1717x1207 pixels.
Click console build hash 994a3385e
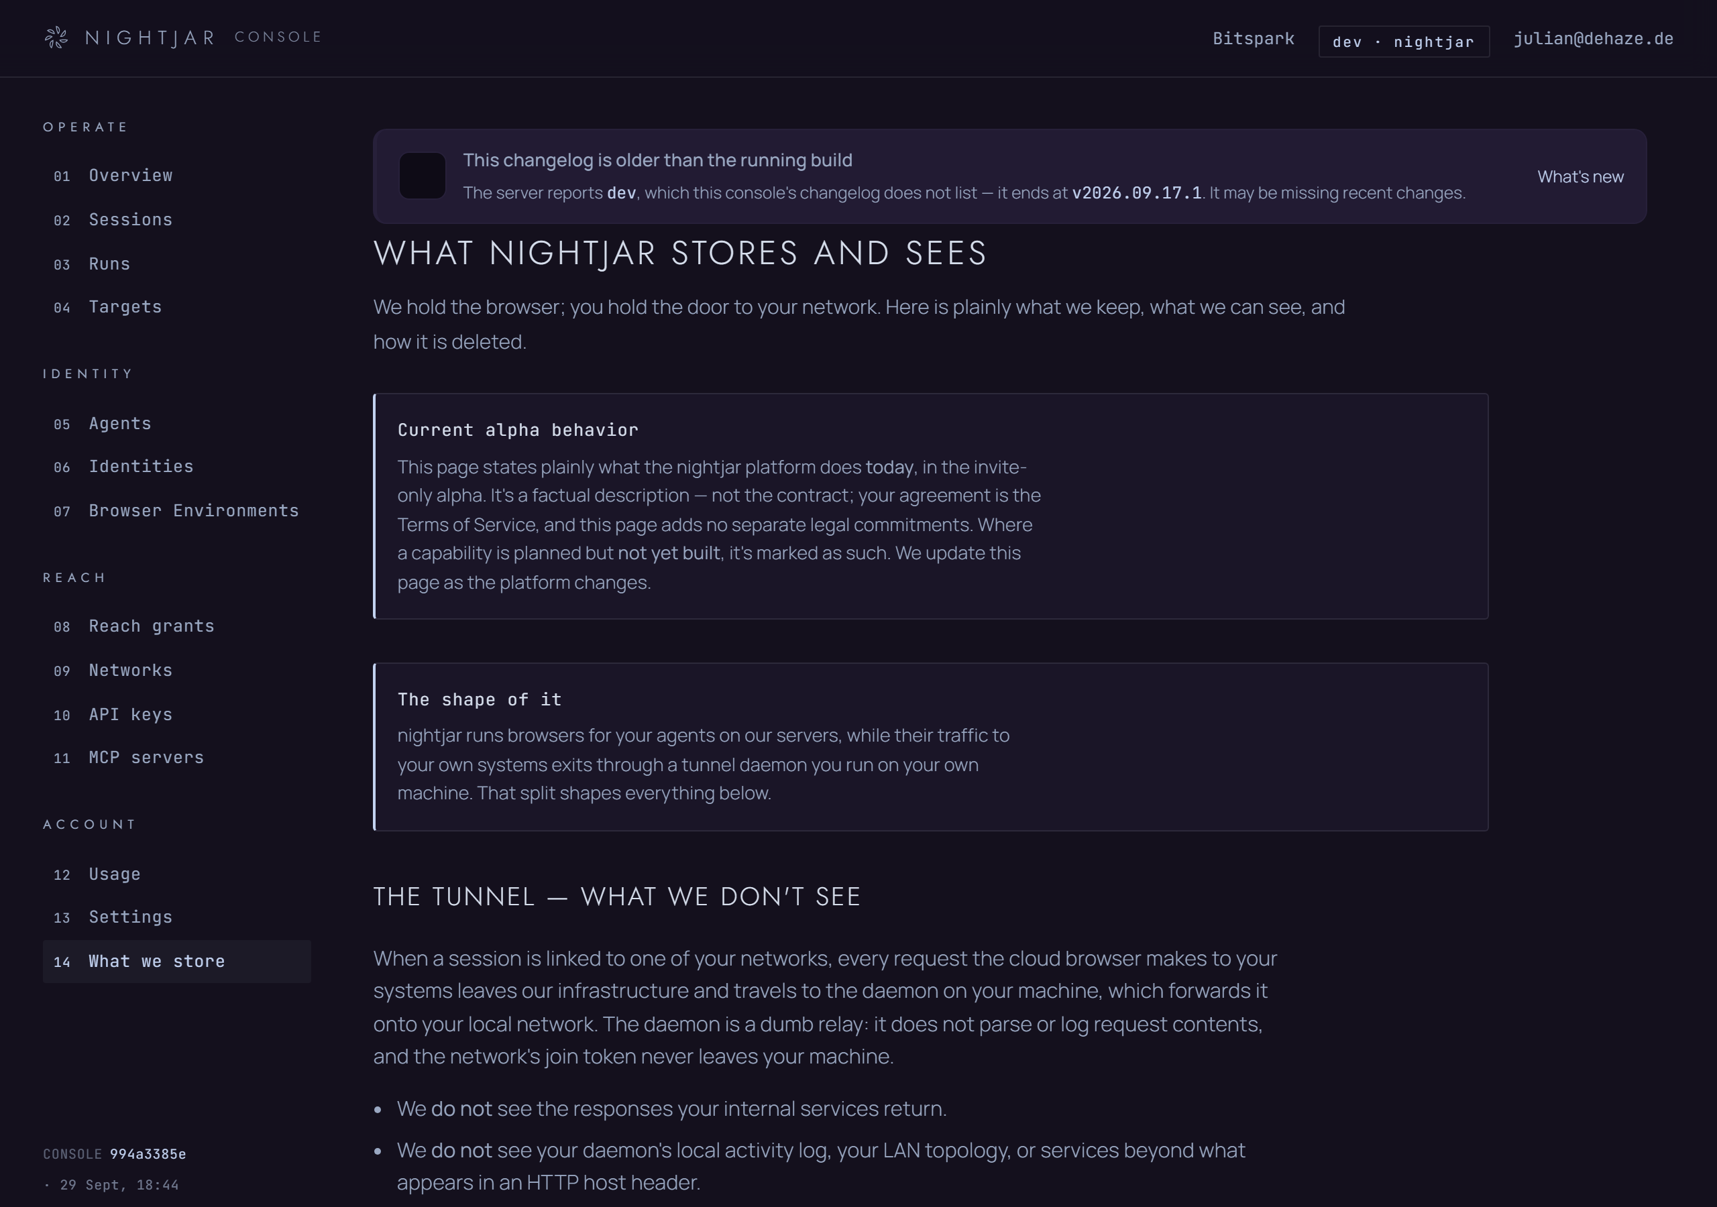[148, 1154]
